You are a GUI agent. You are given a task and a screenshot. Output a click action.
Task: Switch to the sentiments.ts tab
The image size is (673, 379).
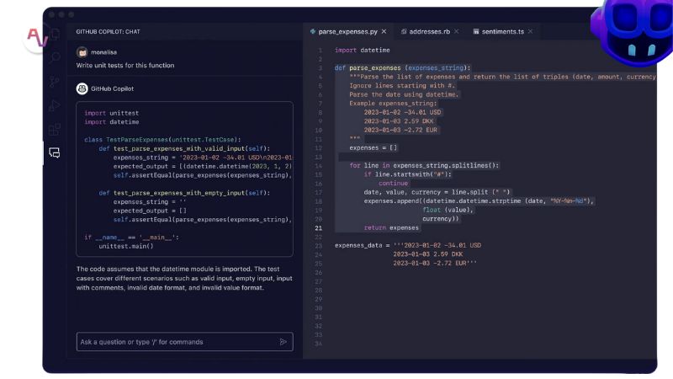502,31
